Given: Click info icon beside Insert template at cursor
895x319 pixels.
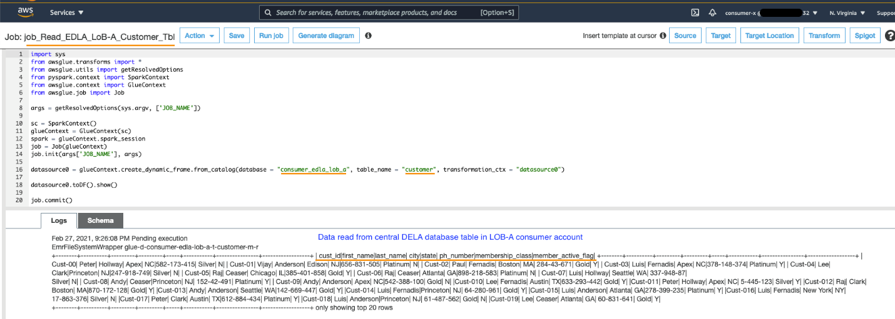Looking at the screenshot, I should [x=662, y=36].
